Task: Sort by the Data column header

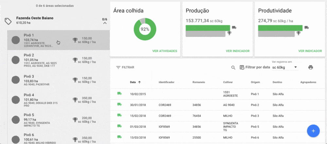Action: (133, 82)
